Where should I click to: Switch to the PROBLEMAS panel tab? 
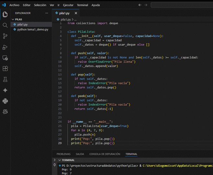[x=63, y=154]
